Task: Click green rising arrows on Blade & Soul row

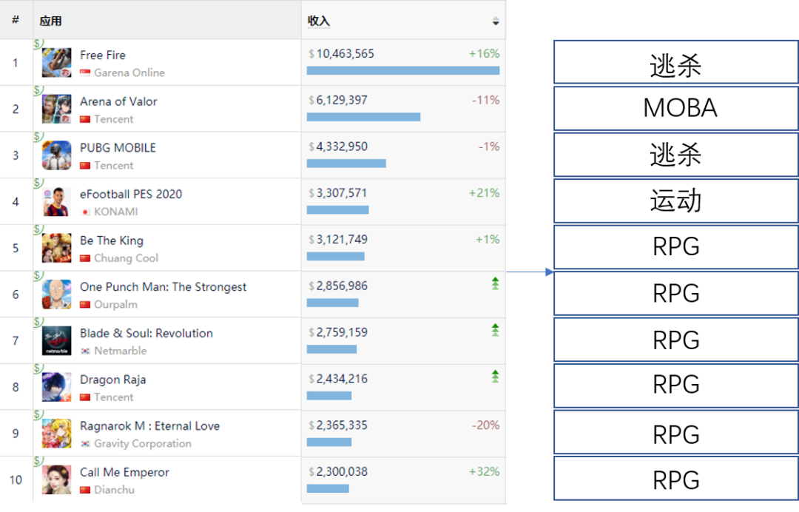Action: 495,330
